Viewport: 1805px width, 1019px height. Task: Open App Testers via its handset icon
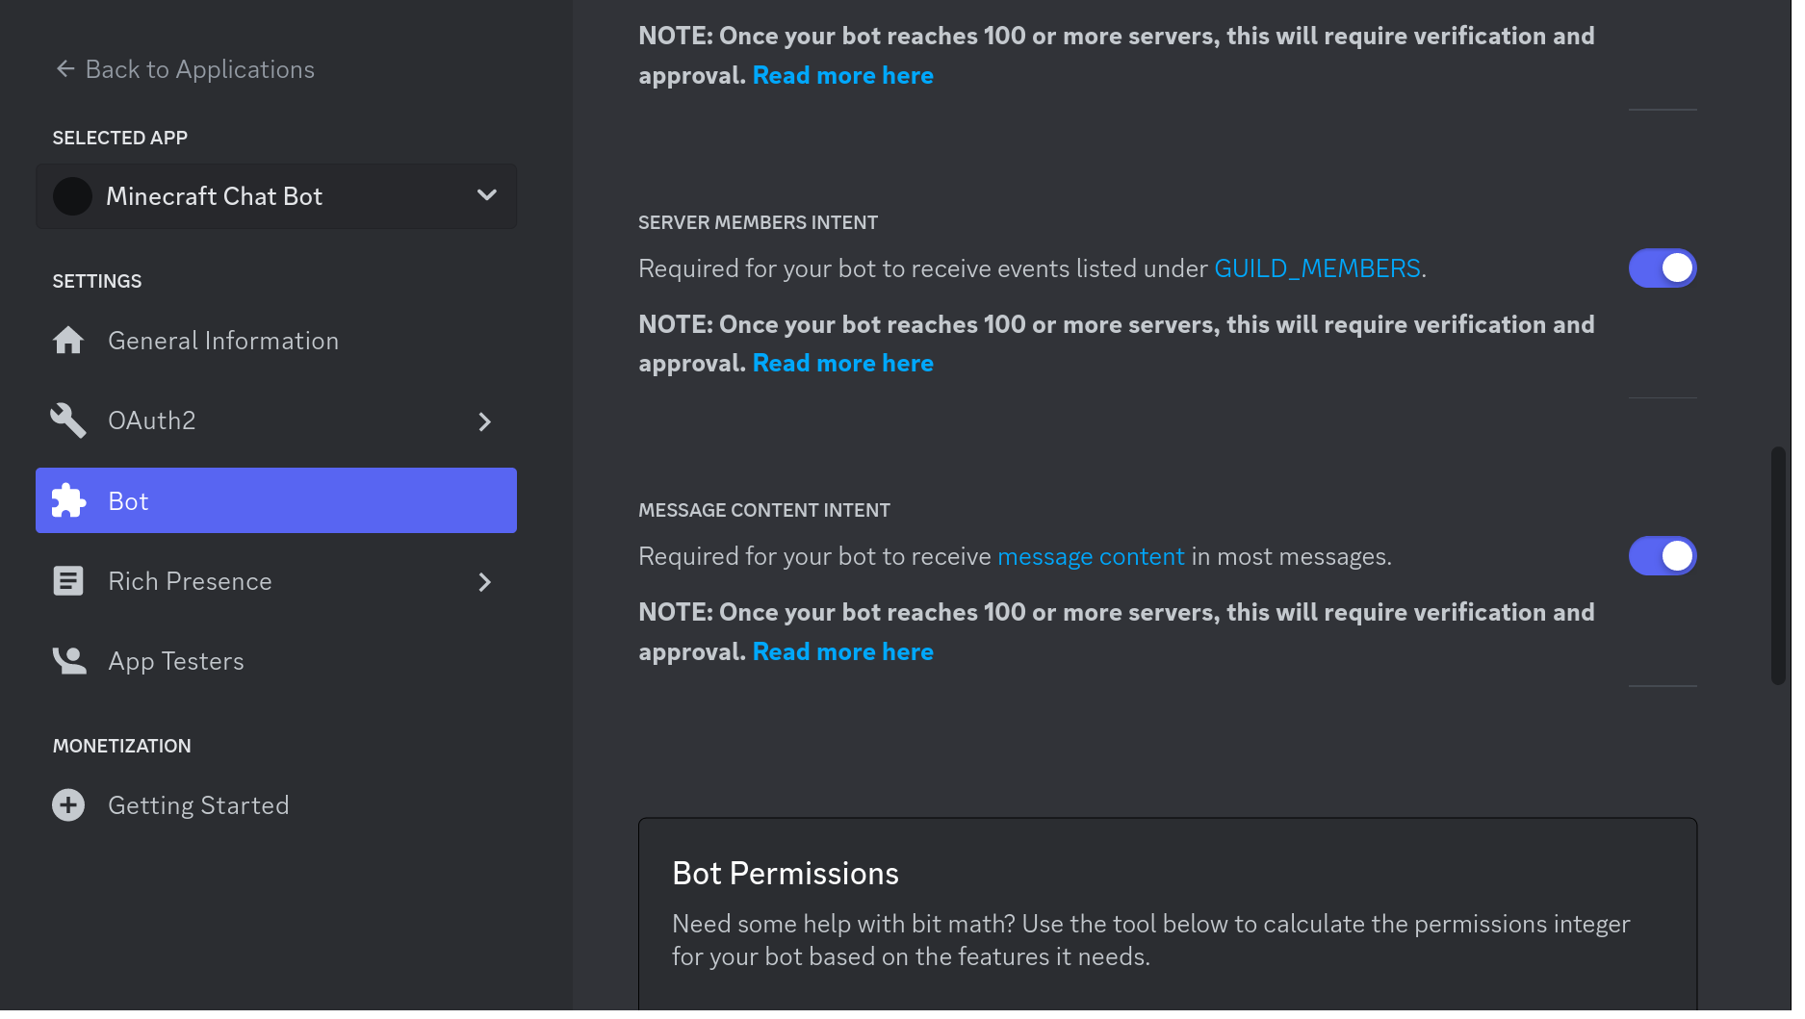[68, 660]
